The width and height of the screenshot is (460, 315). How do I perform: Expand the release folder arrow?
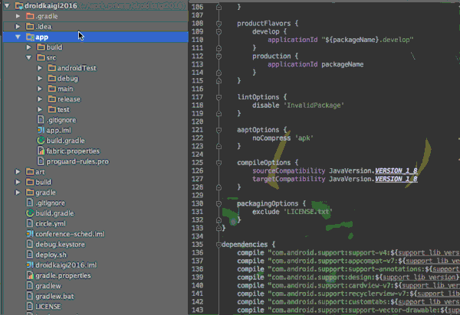click(x=40, y=99)
